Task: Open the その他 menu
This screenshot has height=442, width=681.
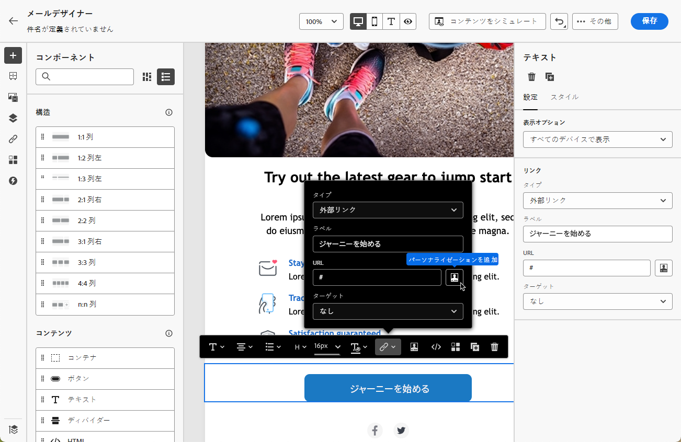Action: pyautogui.click(x=595, y=21)
